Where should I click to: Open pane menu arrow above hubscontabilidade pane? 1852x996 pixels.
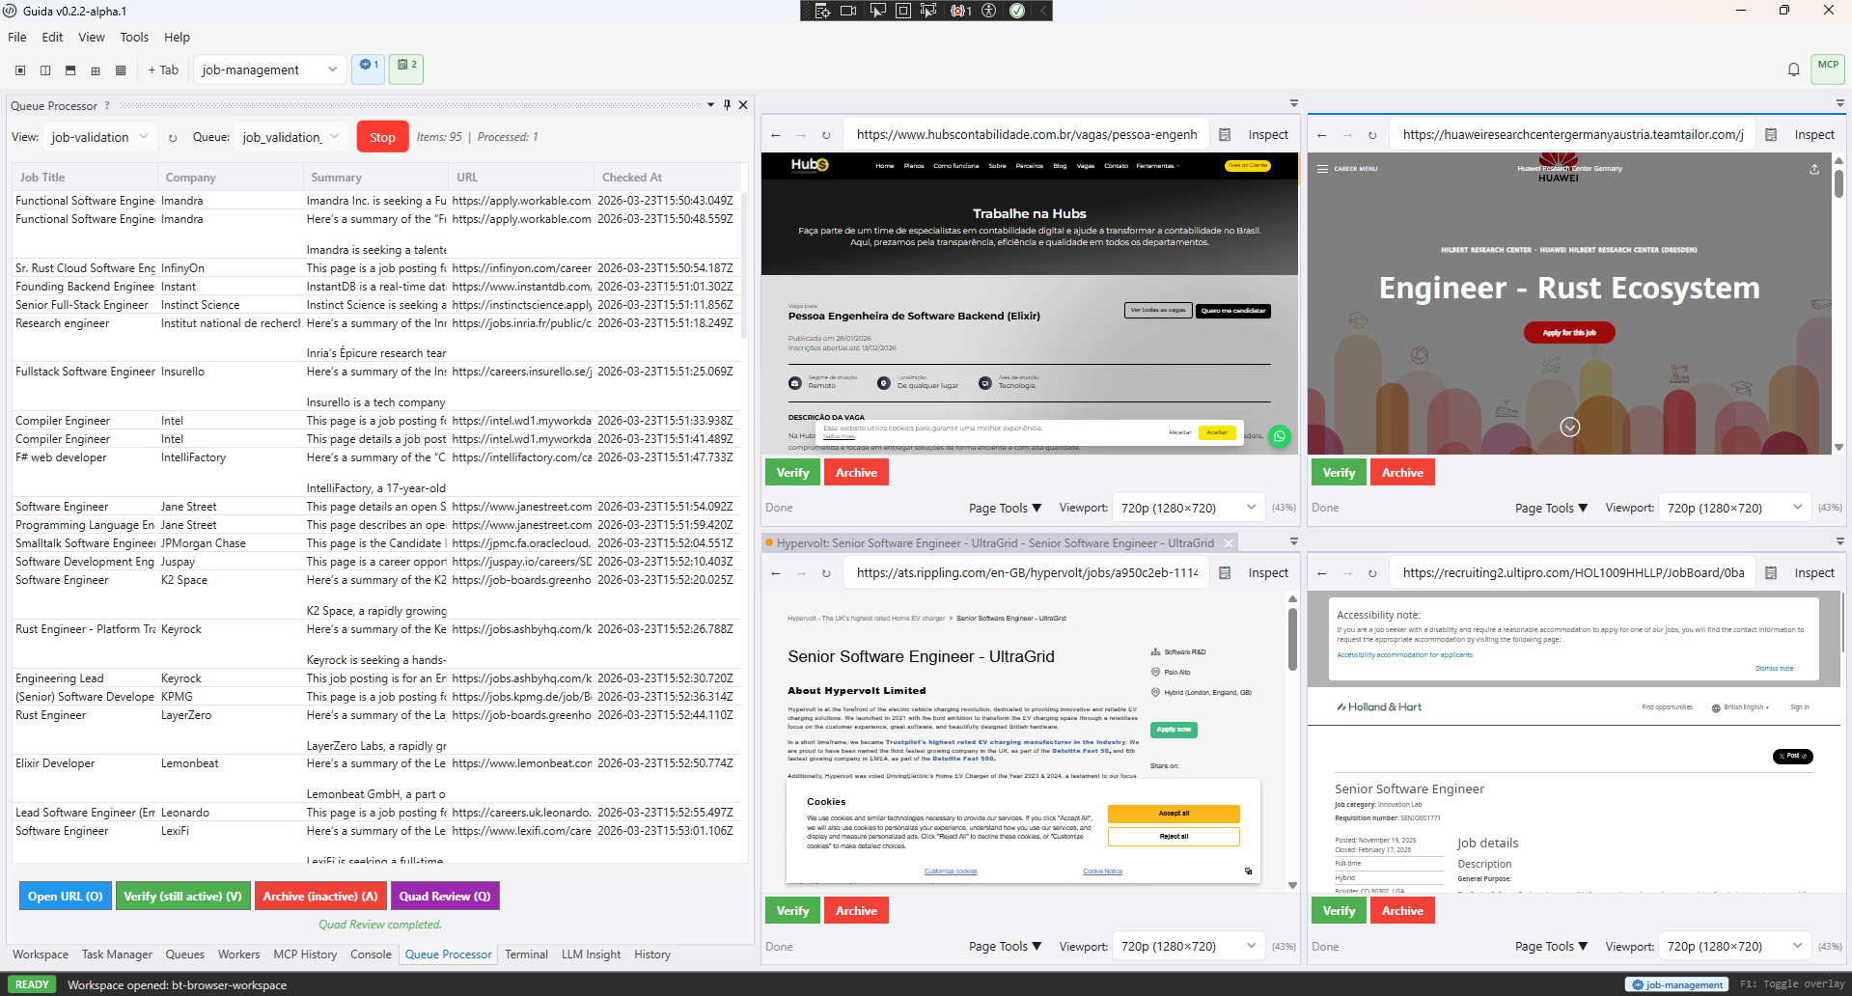coord(1293,103)
